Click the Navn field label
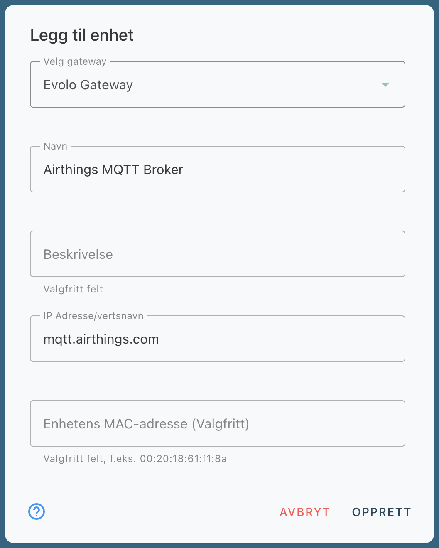The width and height of the screenshot is (439, 548). (x=55, y=146)
